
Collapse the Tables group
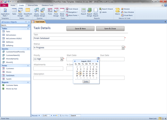point(28,29)
